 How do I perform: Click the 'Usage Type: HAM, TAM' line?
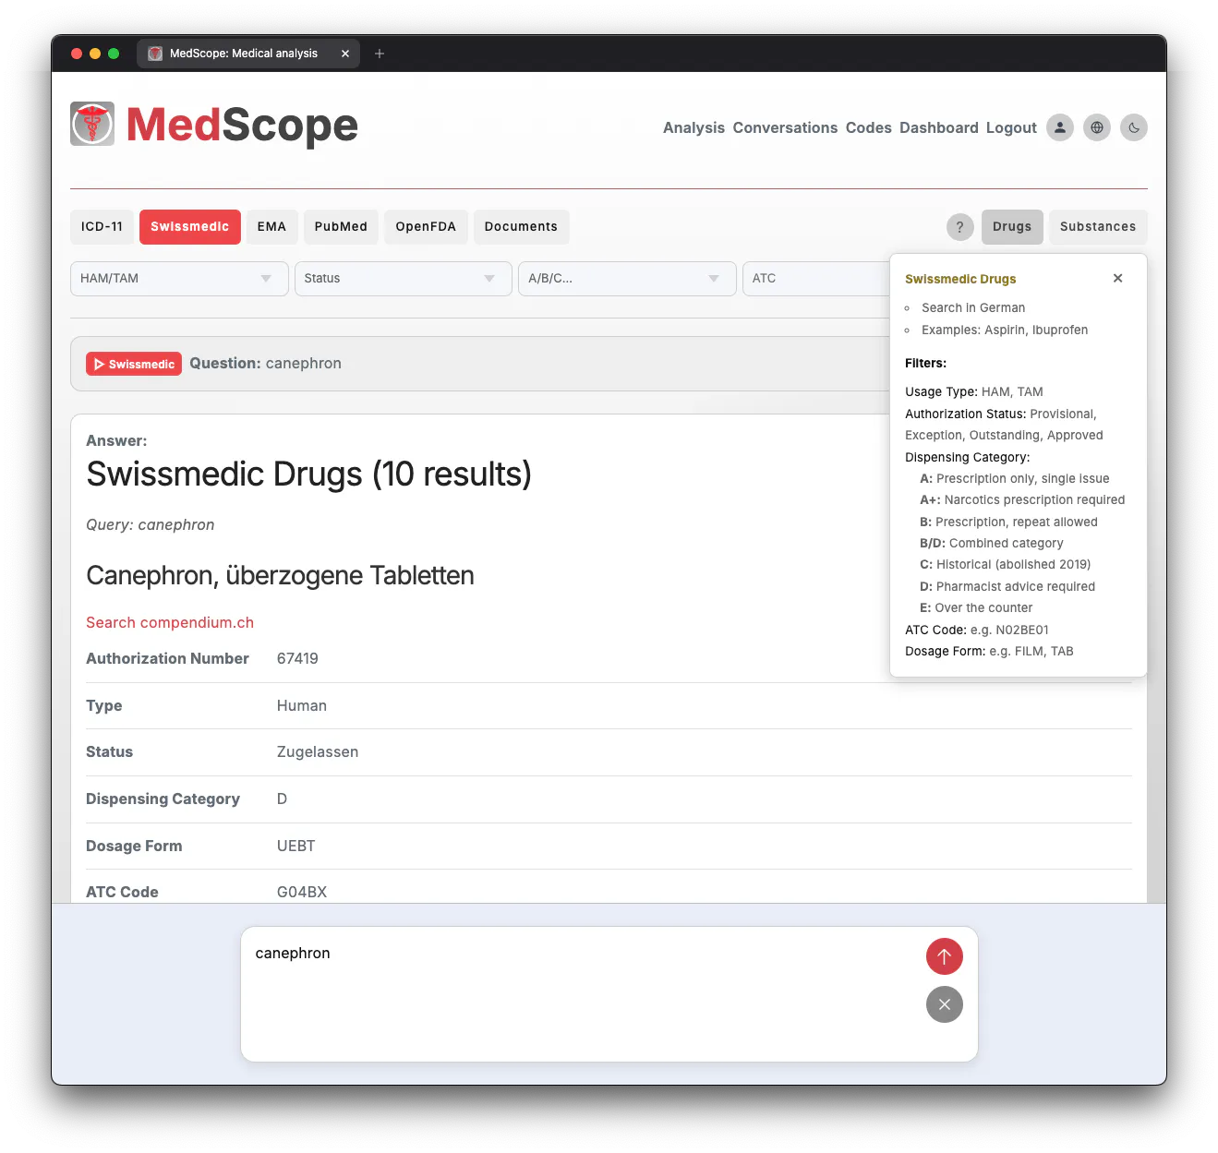click(974, 392)
